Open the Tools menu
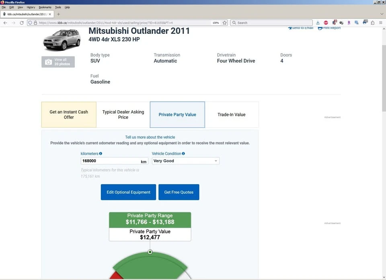 pos(58,7)
